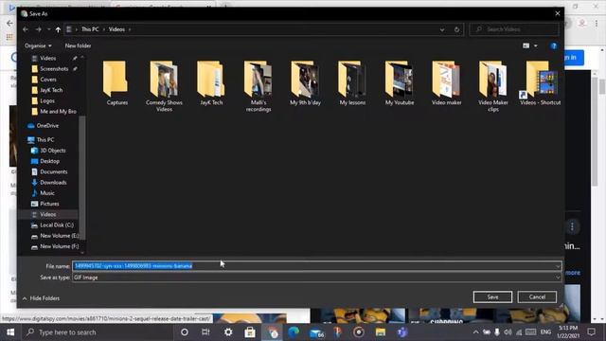Select This PC in the address path

tap(90, 29)
